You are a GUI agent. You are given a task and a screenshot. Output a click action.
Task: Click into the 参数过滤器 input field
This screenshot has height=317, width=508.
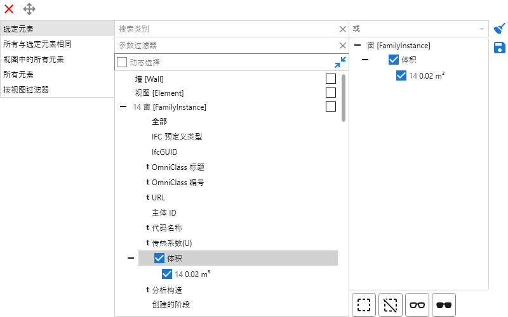coord(225,45)
